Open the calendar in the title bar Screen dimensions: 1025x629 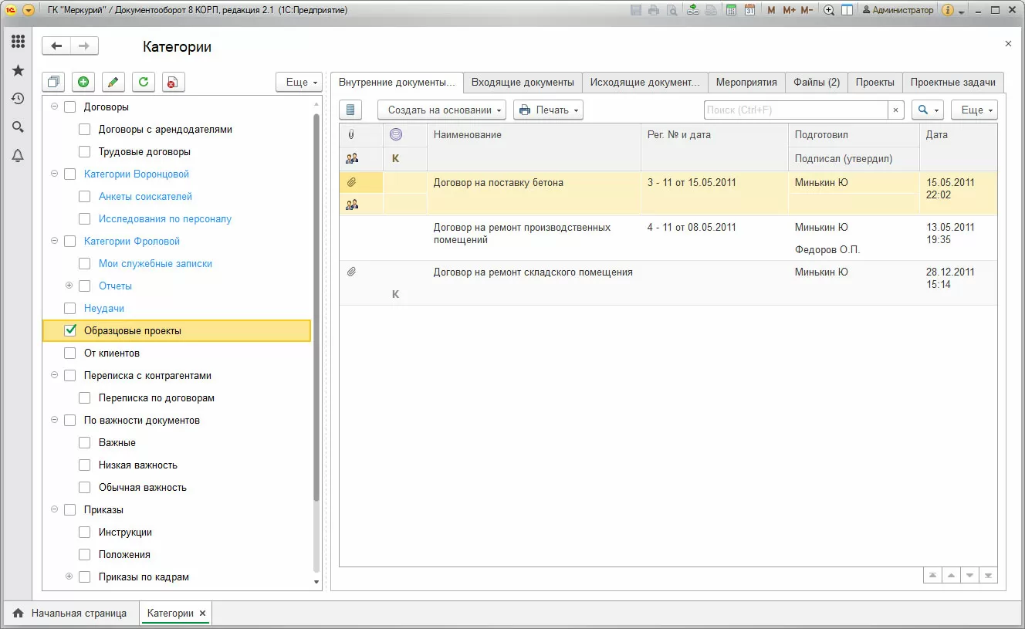click(x=749, y=10)
